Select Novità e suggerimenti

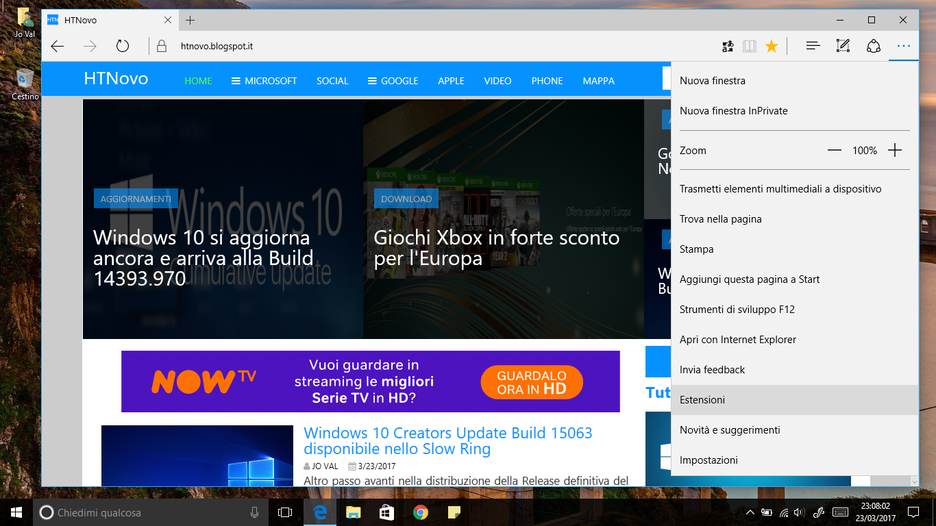click(x=795, y=430)
